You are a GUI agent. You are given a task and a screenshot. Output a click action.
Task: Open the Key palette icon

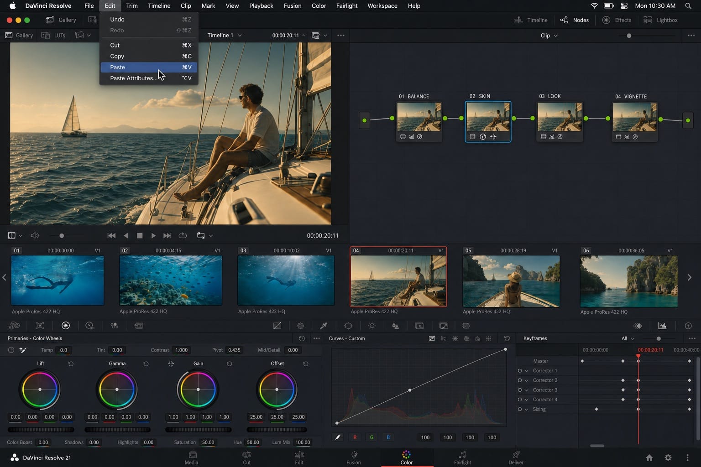[419, 326]
